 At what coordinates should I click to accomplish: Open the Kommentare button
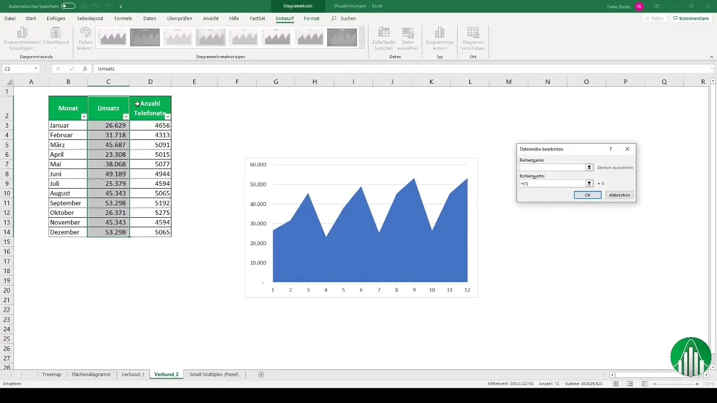point(691,18)
